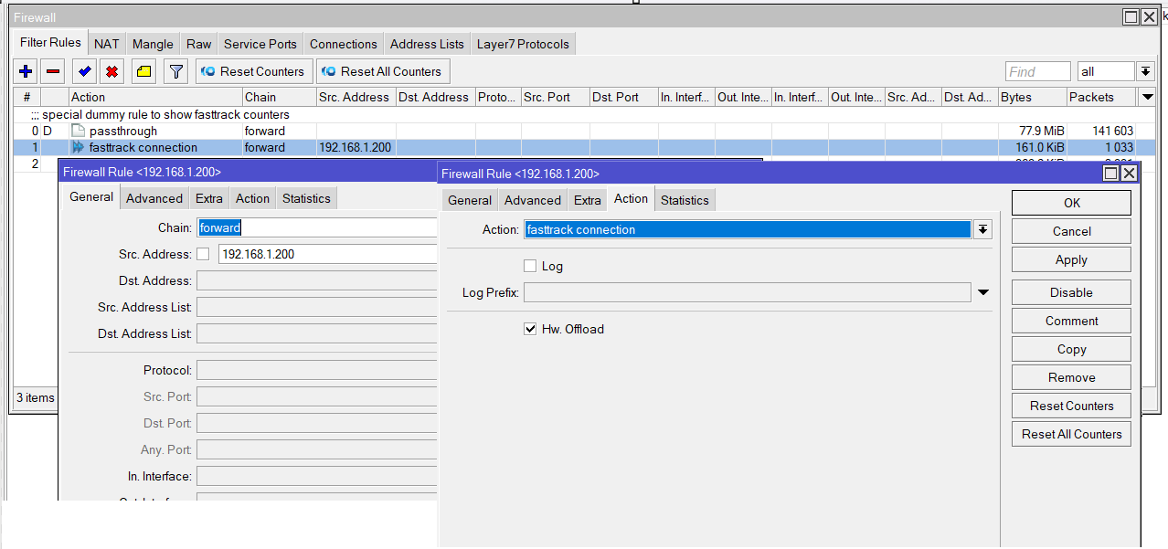Open the Filter funnel icon

[175, 71]
